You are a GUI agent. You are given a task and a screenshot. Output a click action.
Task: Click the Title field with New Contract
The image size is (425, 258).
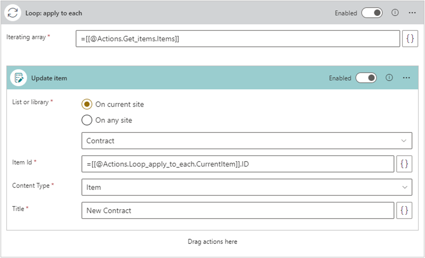tap(237, 211)
